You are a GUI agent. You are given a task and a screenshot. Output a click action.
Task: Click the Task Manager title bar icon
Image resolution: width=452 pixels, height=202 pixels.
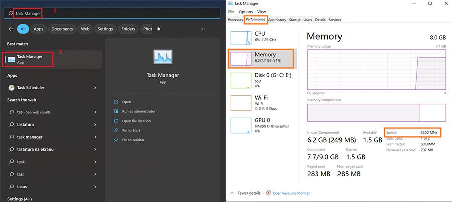pyautogui.click(x=231, y=3)
